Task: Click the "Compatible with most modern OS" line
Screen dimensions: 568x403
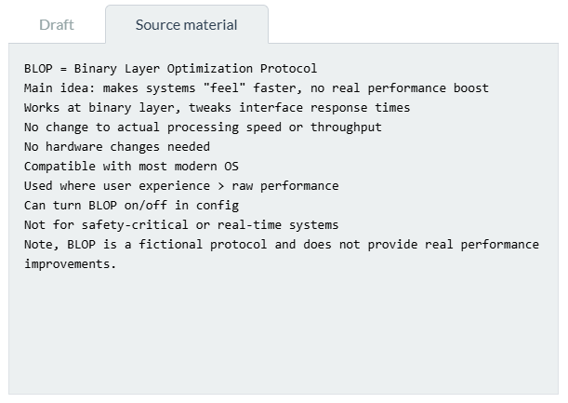Action: (x=131, y=166)
